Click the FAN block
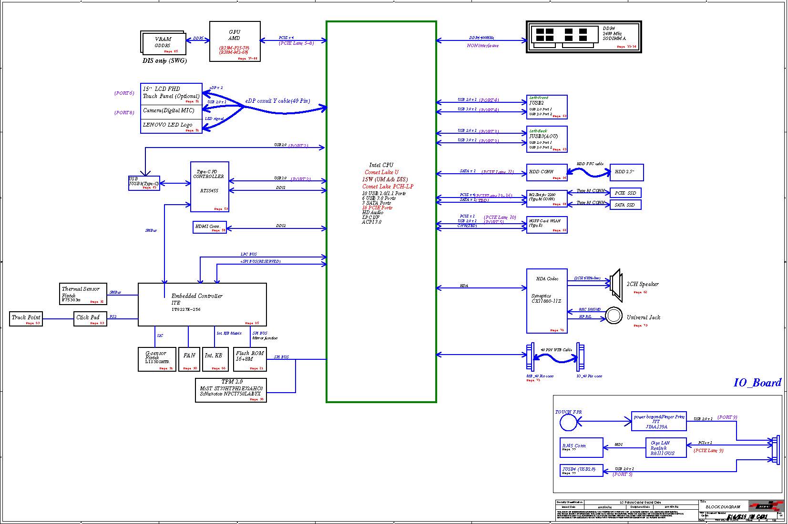 point(189,359)
